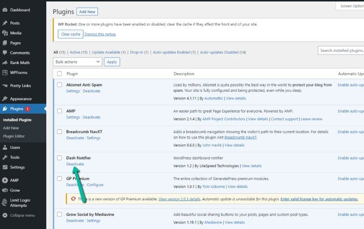The image size is (364, 229).
Task: Click the Users person icon
Action: click(x=5, y=147)
